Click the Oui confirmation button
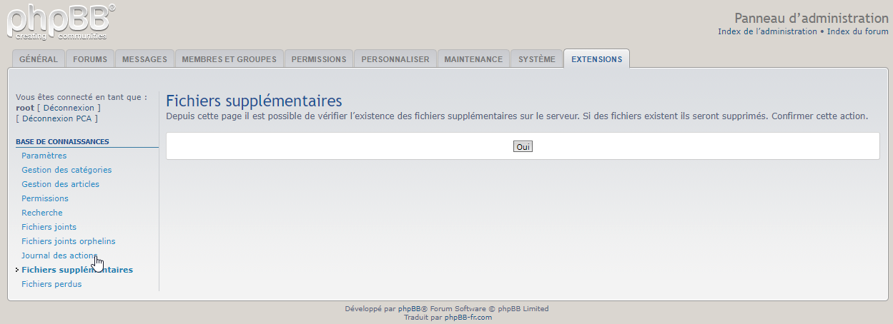893x324 pixels. point(523,146)
